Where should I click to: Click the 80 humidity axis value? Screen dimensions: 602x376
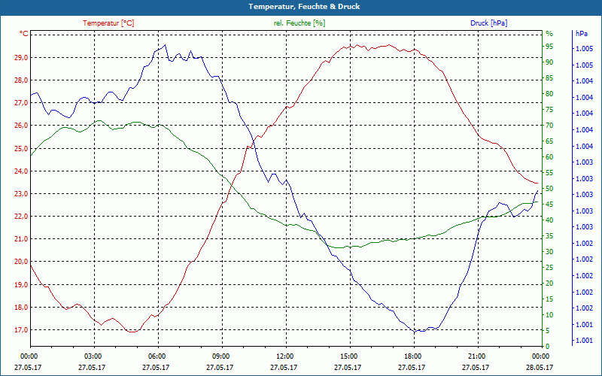[x=549, y=93]
